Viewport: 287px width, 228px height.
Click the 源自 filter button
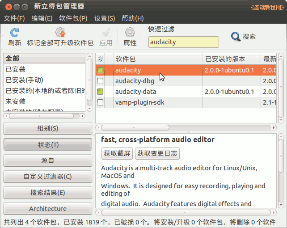point(48,160)
